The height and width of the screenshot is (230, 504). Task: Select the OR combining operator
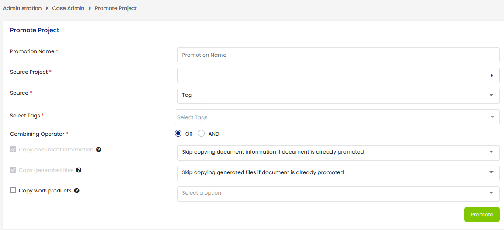(x=178, y=134)
